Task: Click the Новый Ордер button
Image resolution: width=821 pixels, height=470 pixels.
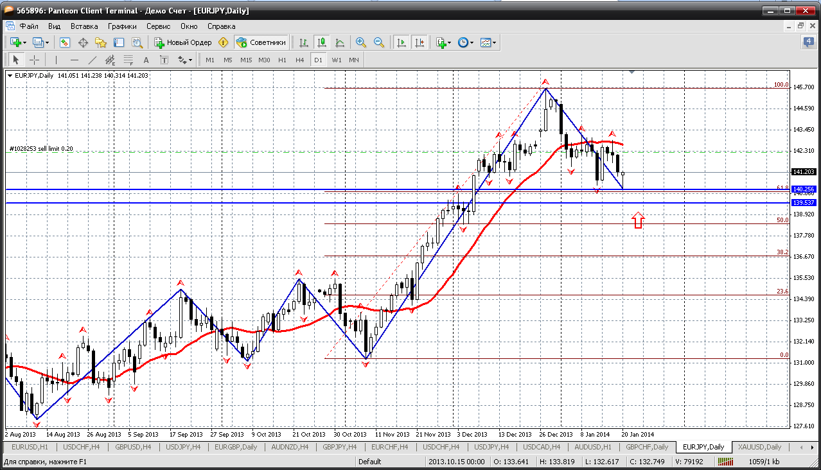Action: pos(183,42)
